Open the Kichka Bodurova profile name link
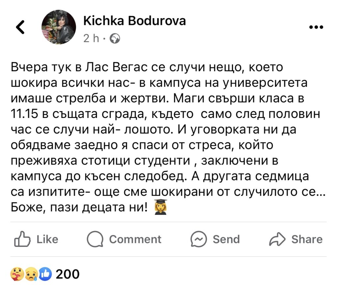Screen dimensions: 337x291 (135, 21)
